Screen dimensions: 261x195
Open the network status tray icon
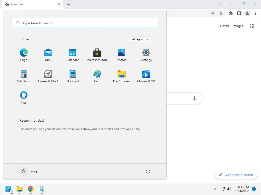223,189
